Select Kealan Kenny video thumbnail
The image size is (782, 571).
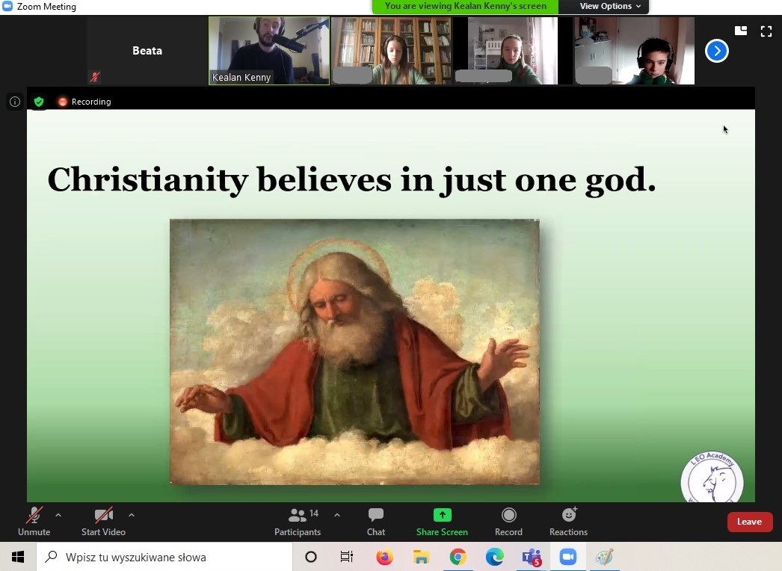[x=269, y=50]
